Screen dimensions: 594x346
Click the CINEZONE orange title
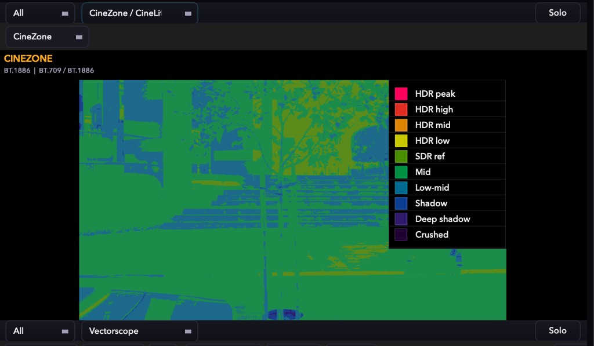point(28,59)
